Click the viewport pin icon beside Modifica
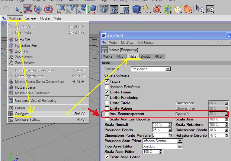 tap(4, 18)
